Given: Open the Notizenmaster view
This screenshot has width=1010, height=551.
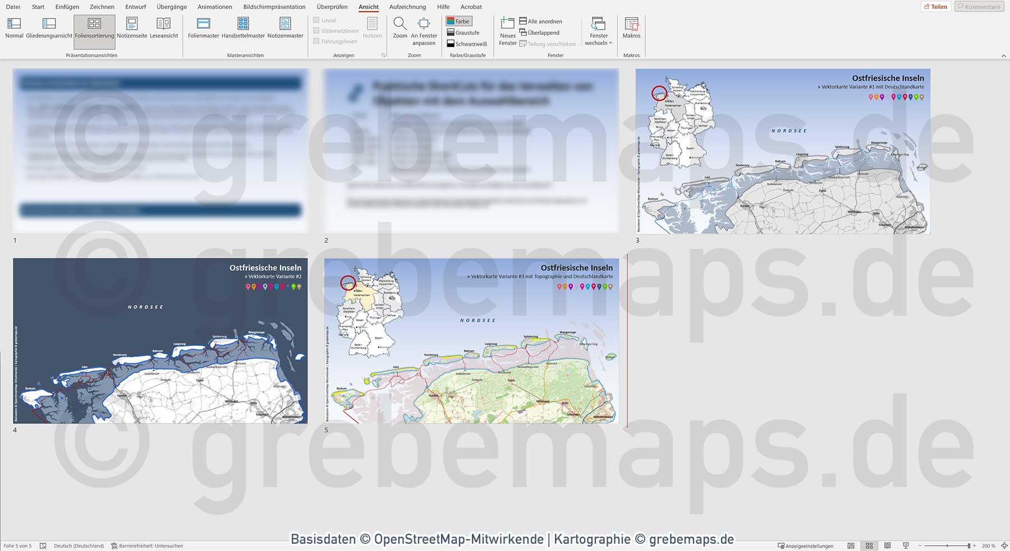Looking at the screenshot, I should click(x=285, y=31).
